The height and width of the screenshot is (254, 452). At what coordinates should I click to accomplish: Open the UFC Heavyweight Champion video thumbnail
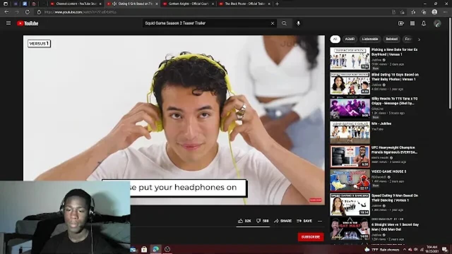pos(350,156)
